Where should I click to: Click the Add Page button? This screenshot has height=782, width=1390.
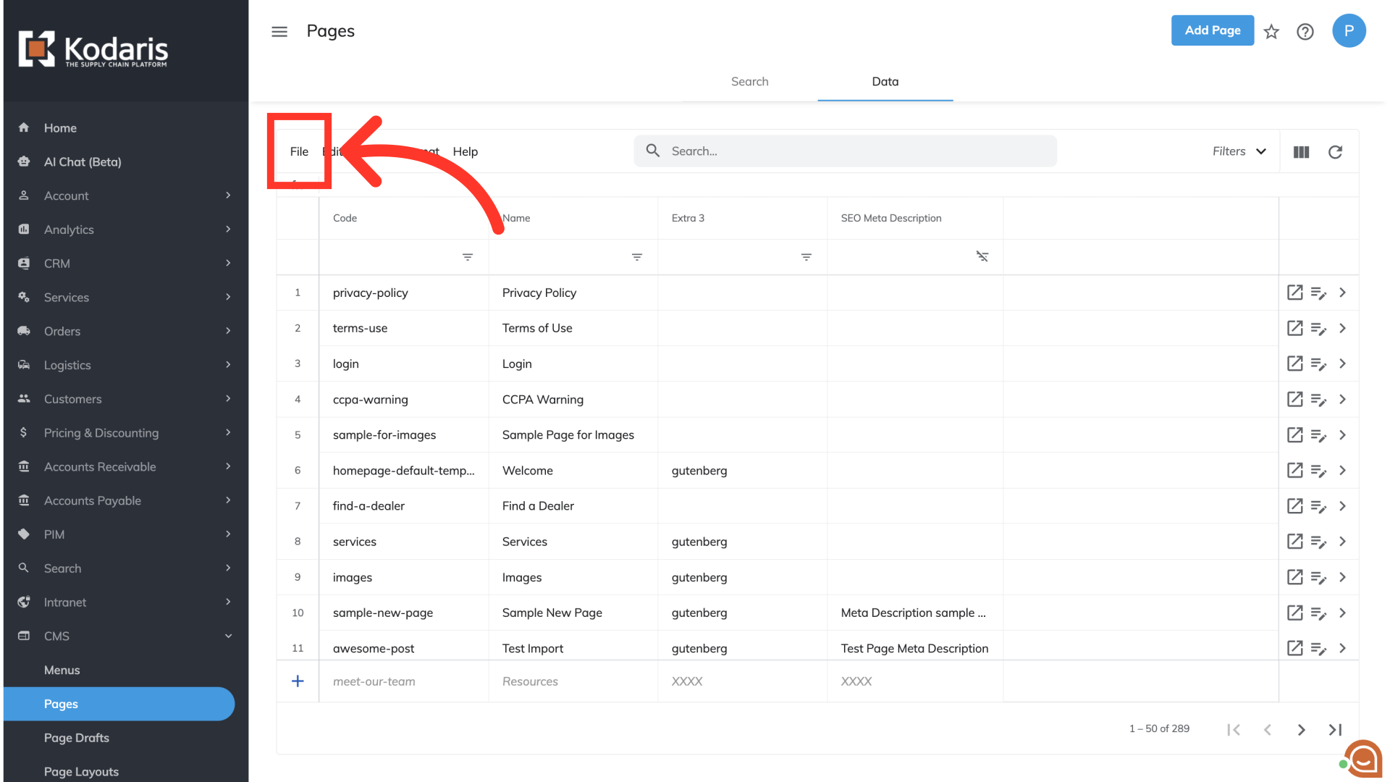click(1212, 30)
